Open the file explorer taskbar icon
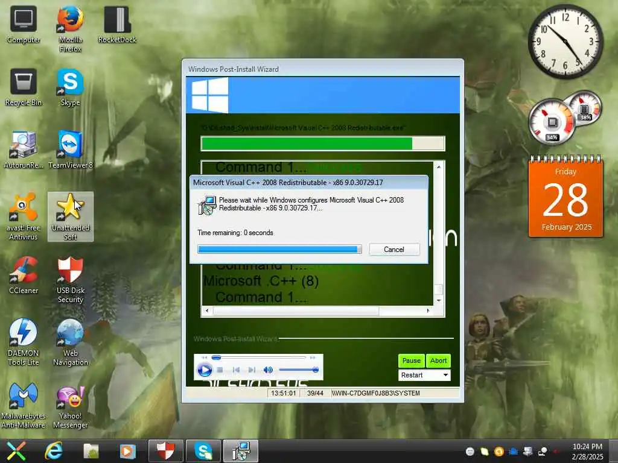 tap(91, 451)
